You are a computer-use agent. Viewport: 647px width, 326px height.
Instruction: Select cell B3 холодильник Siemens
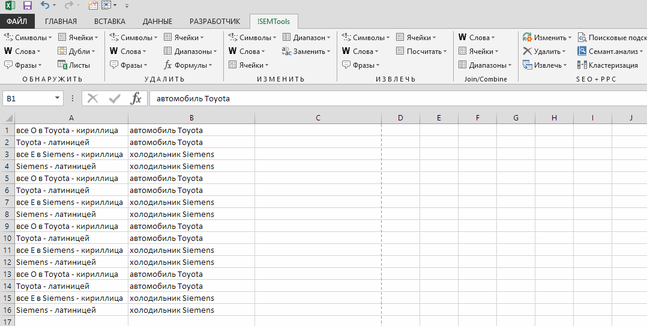(191, 154)
